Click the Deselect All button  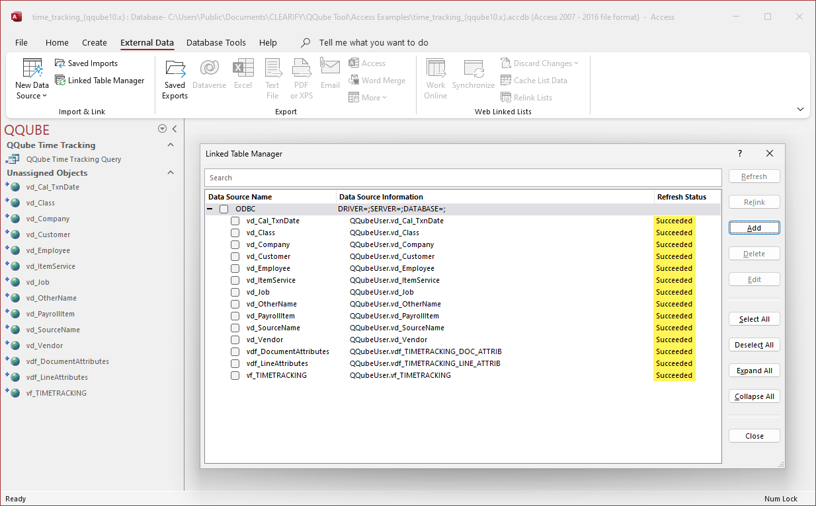(755, 345)
